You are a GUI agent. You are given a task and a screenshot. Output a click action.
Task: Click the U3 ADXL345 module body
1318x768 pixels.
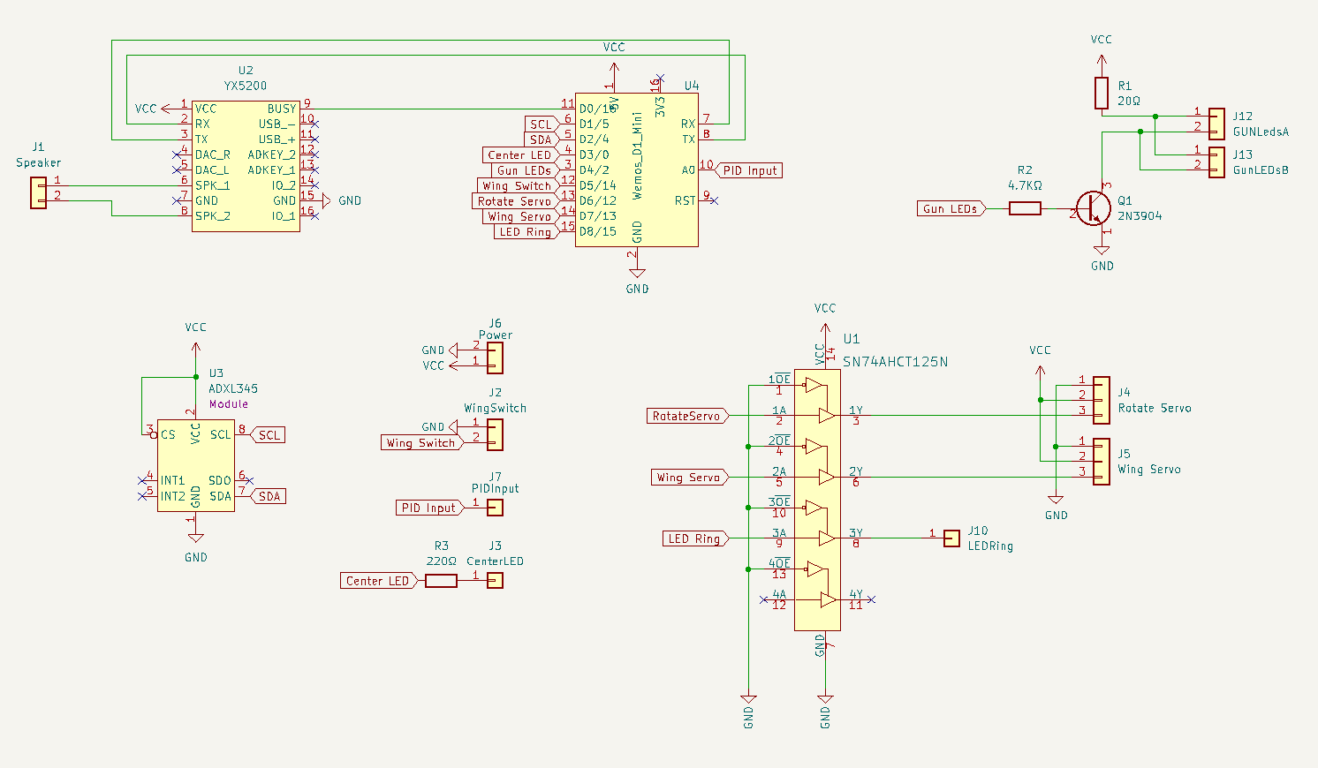[x=196, y=465]
